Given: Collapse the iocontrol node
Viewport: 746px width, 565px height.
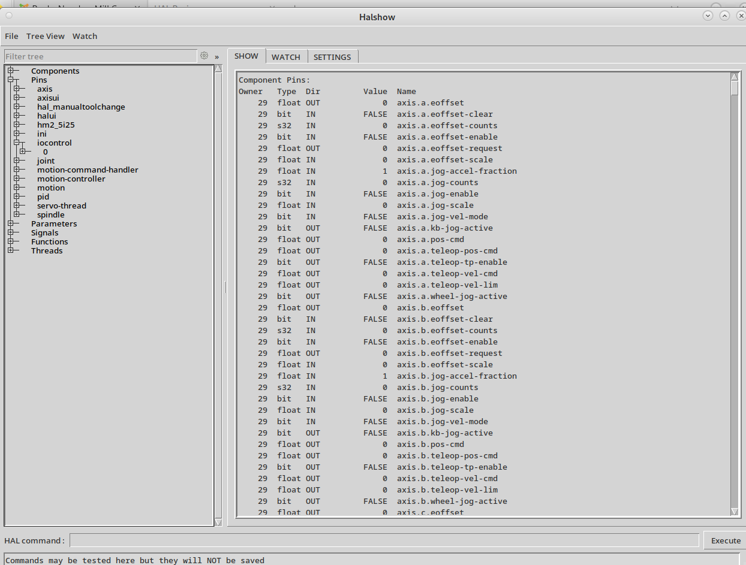Looking at the screenshot, I should click(16, 143).
